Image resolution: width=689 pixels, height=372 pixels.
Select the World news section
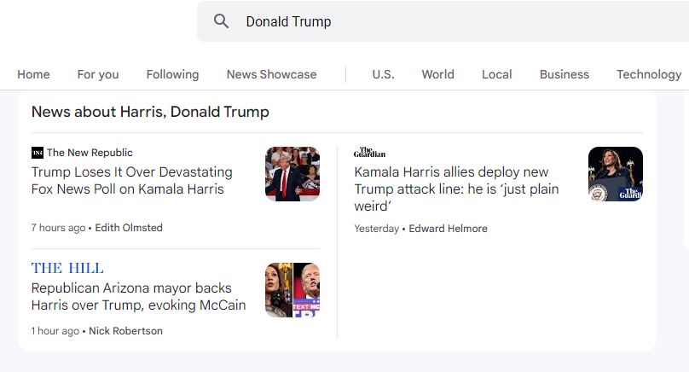(438, 74)
